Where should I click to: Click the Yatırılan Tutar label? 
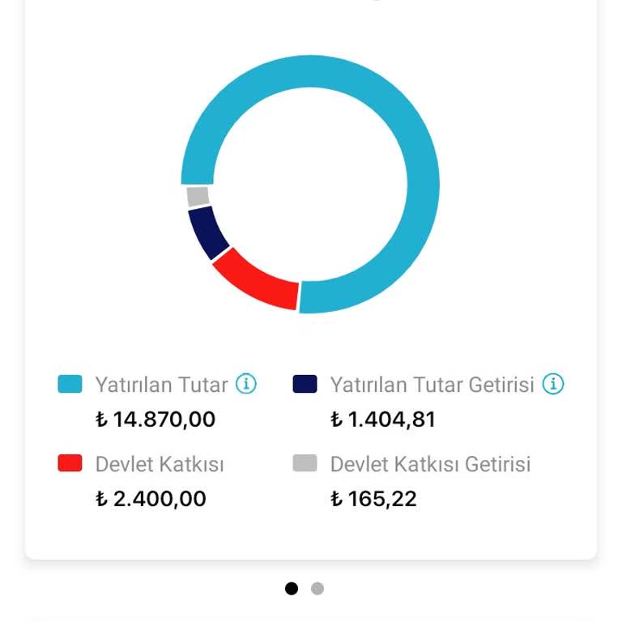point(161,384)
